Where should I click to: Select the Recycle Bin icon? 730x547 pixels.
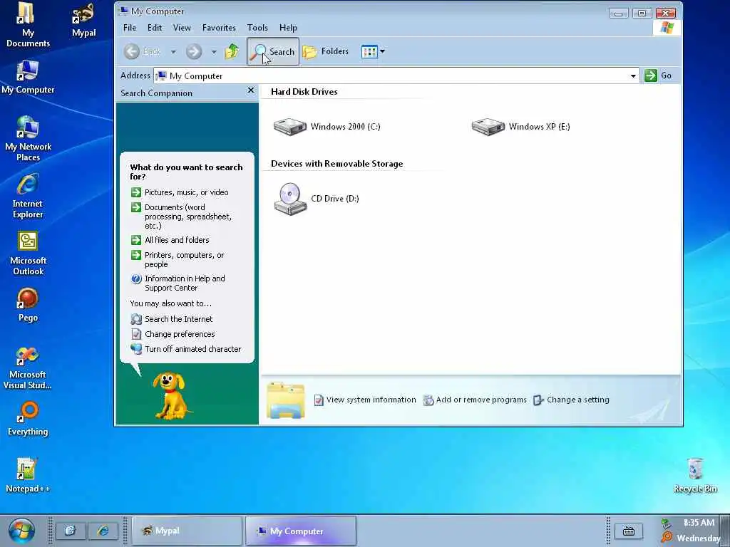[x=695, y=475]
